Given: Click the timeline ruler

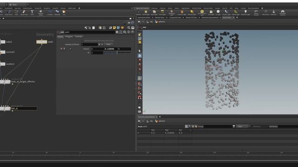Looking at the screenshot, I should (x=149, y=154).
